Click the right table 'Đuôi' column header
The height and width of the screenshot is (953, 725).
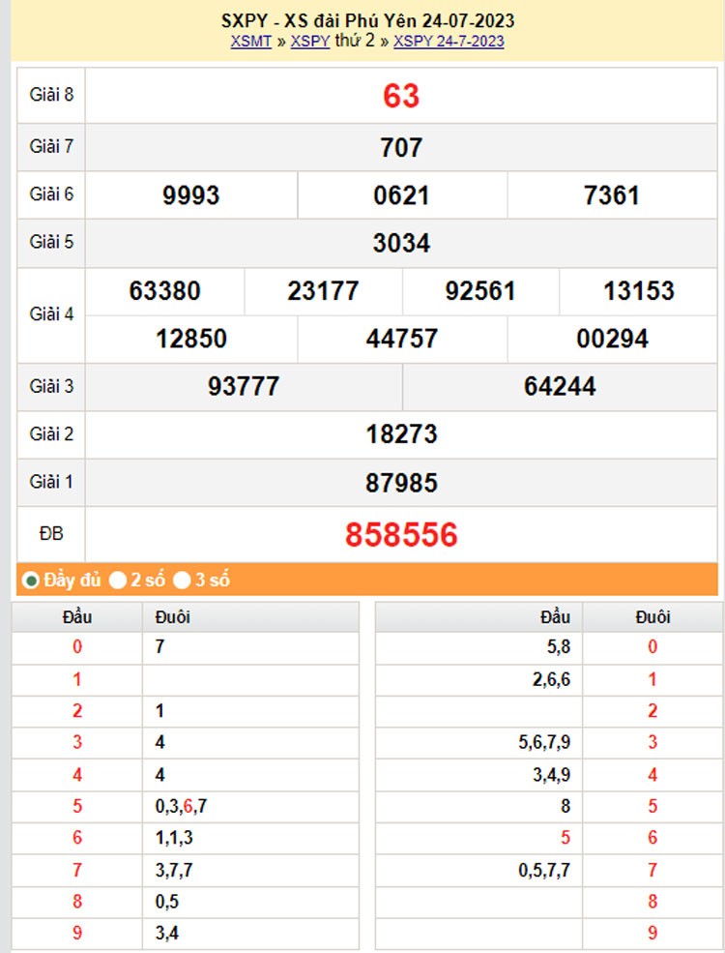click(652, 617)
